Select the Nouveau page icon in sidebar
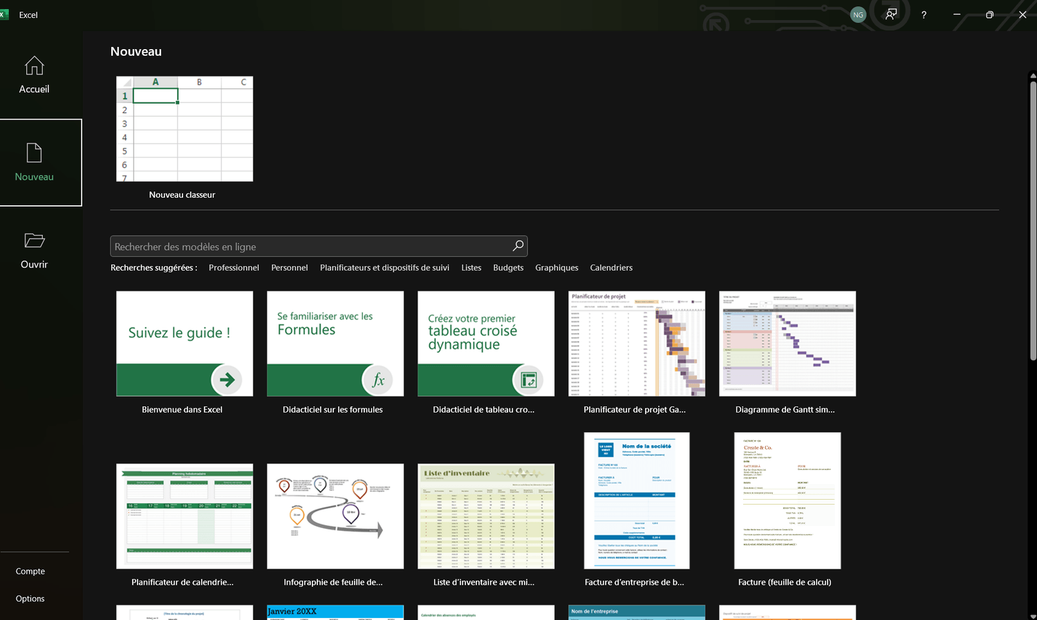This screenshot has height=620, width=1037. [x=34, y=153]
